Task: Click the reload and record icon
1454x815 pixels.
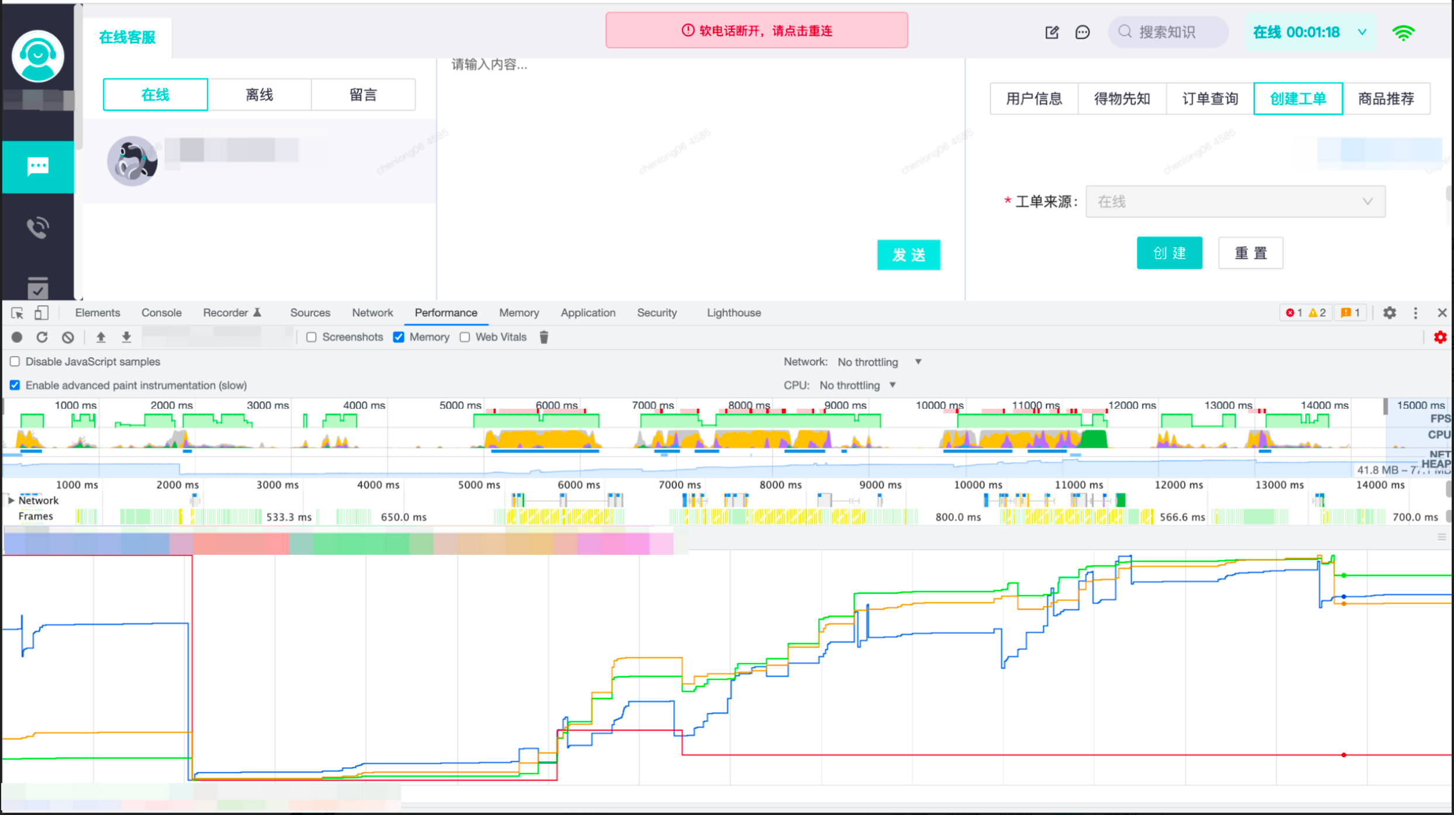Action: click(x=42, y=337)
